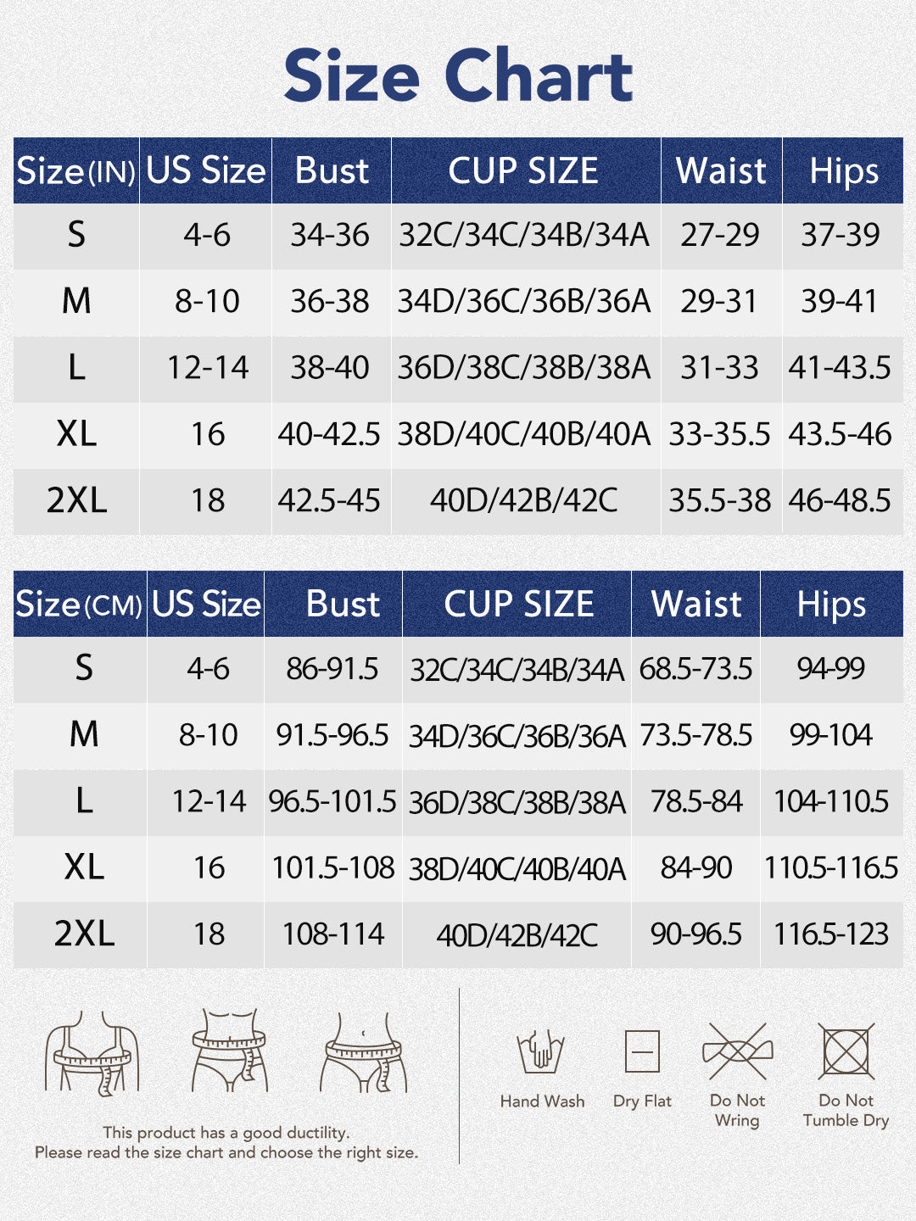Click the waist measurement illustration icon
The image size is (916, 1221).
coord(229,1051)
